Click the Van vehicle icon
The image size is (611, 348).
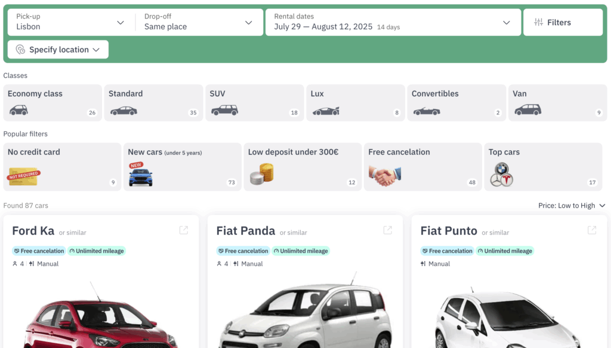coord(527,110)
